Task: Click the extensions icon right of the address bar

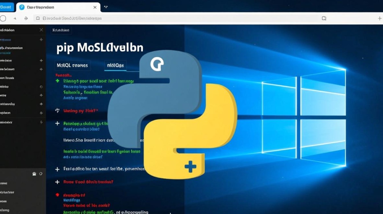Action: pos(324,18)
